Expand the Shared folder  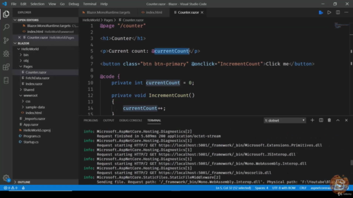21,90
